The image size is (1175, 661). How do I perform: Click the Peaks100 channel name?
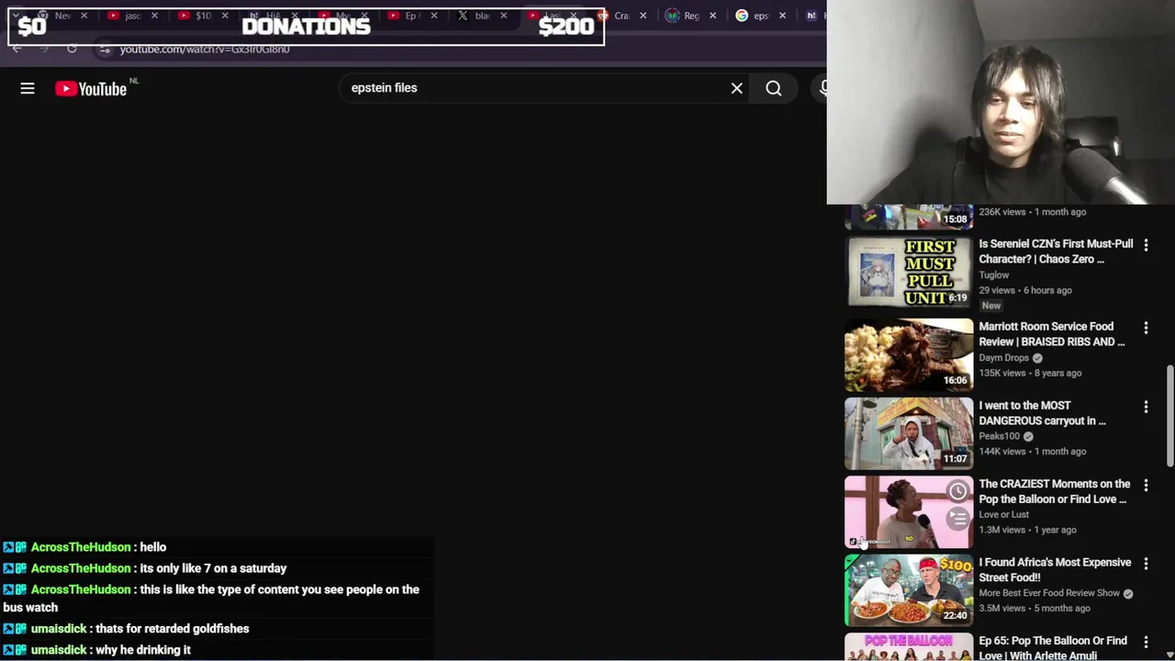pyautogui.click(x=1000, y=437)
